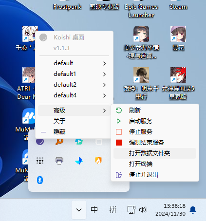
Task: Click the Steam desktop label
Action: pyautogui.click(x=178, y=7)
